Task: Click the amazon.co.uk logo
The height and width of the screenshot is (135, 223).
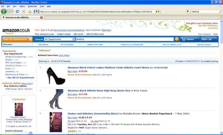Action: point(16,31)
